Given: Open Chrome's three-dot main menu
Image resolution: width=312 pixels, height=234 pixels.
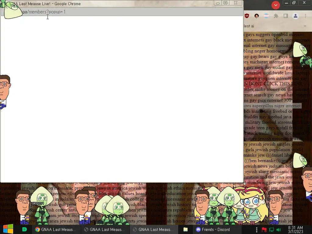Looking at the screenshot, I should coord(305,16).
